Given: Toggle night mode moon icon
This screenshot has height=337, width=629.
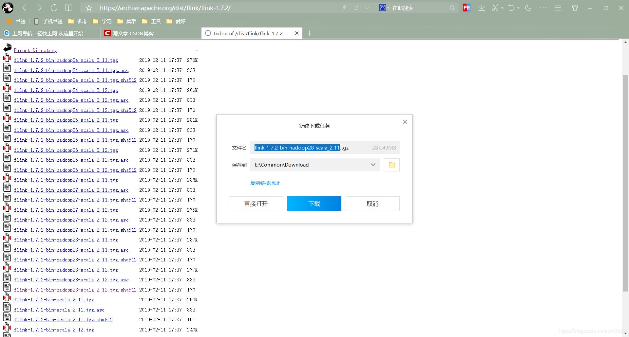Looking at the screenshot, I should point(528,8).
